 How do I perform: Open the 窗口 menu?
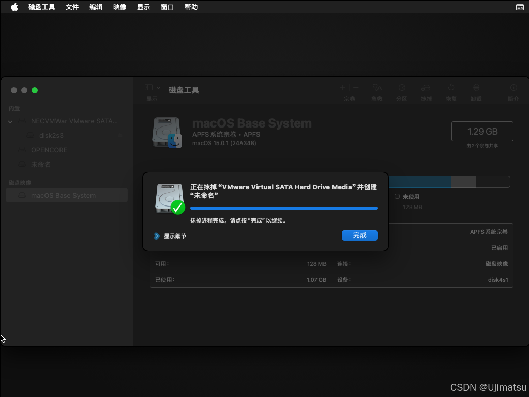(x=168, y=7)
